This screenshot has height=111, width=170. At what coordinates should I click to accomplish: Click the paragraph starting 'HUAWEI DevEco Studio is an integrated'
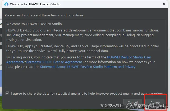[x=82, y=35]
